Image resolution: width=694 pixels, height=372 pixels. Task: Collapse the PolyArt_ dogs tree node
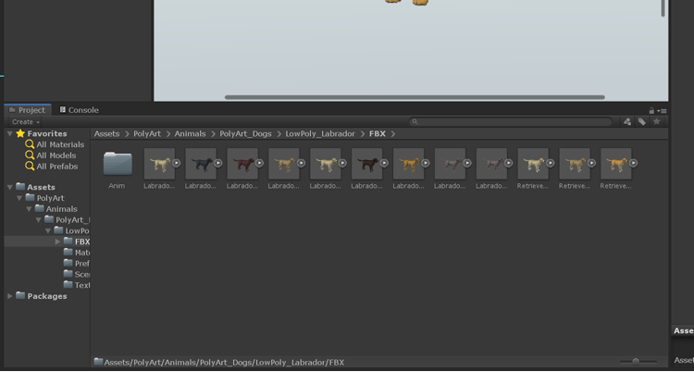pos(39,220)
